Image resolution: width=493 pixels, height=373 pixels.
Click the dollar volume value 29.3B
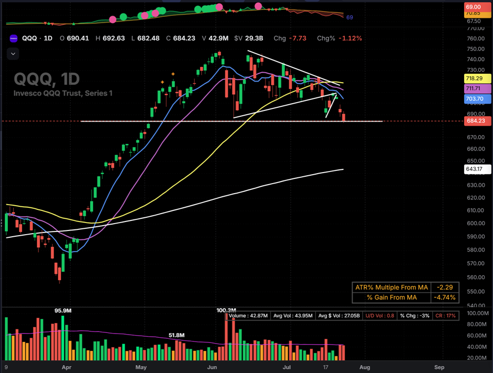pyautogui.click(x=254, y=38)
